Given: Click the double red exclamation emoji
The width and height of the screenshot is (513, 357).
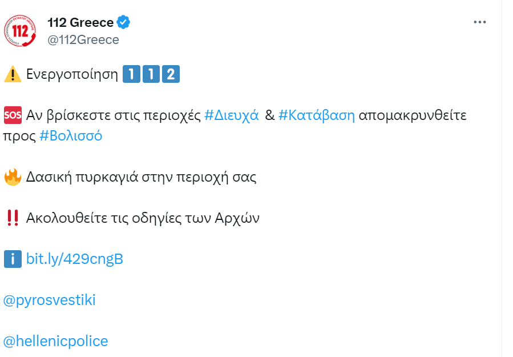Looking at the screenshot, I should (13, 218).
